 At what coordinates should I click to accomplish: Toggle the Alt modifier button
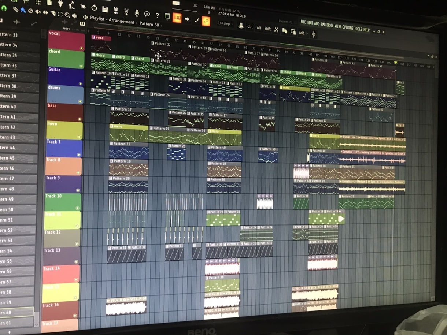259,28
